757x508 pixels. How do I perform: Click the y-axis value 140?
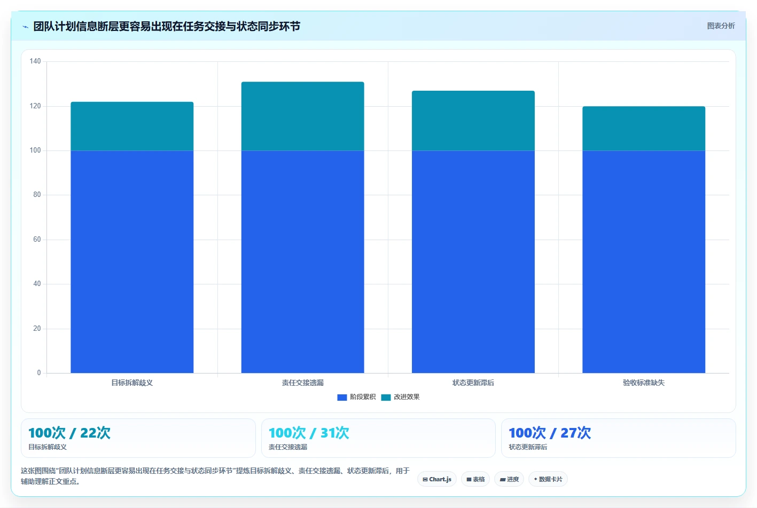tap(35, 61)
